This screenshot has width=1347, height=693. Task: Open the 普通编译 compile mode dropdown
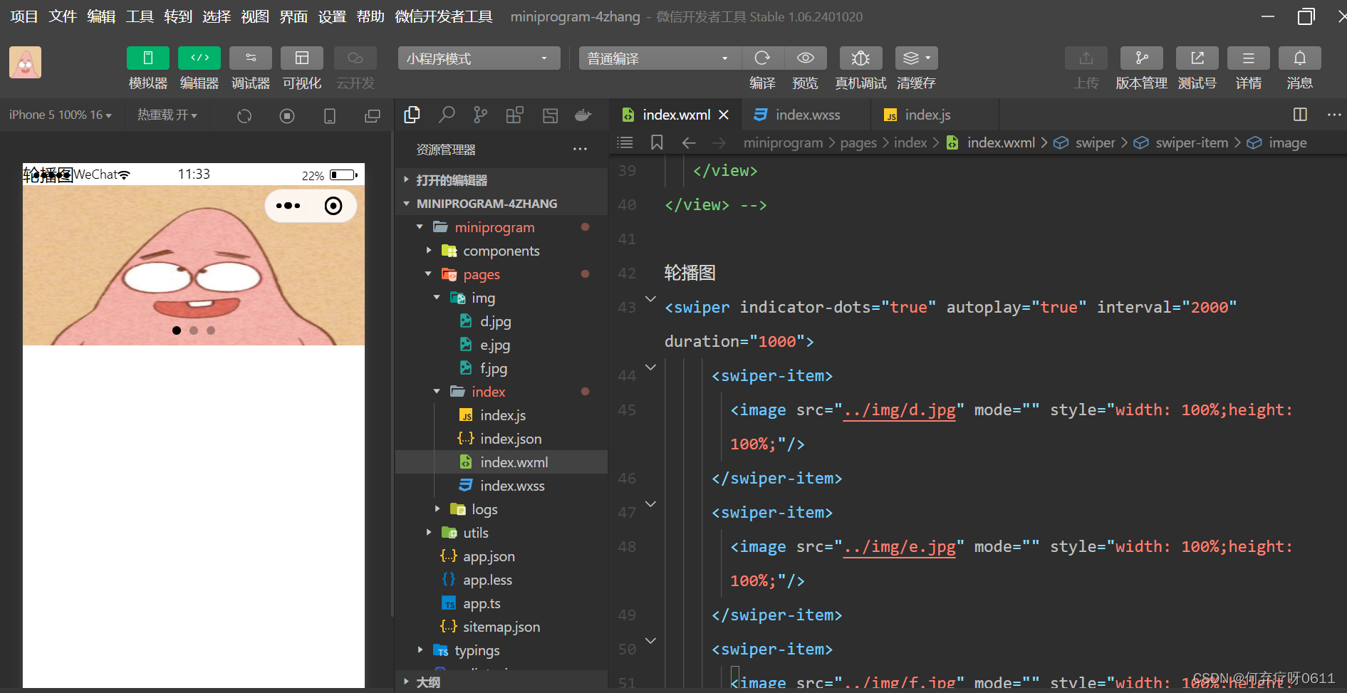(660, 58)
